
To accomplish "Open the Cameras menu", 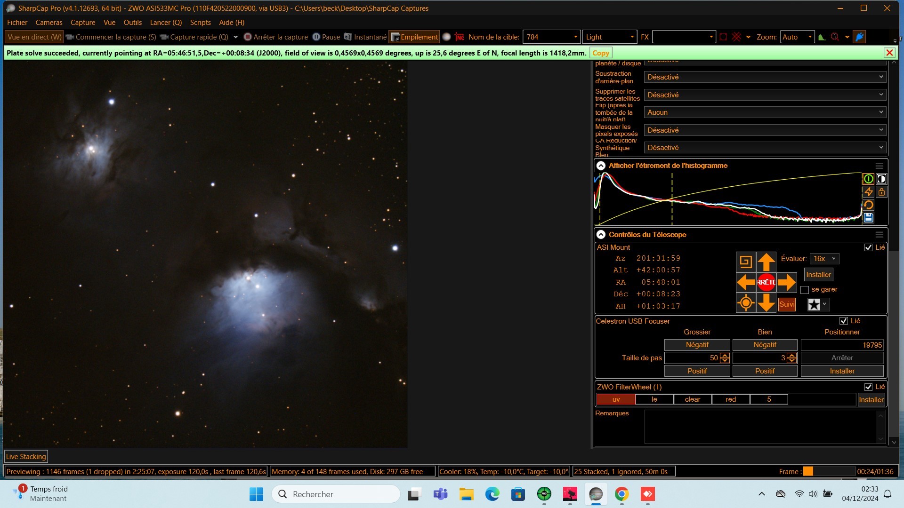I will click(x=49, y=23).
